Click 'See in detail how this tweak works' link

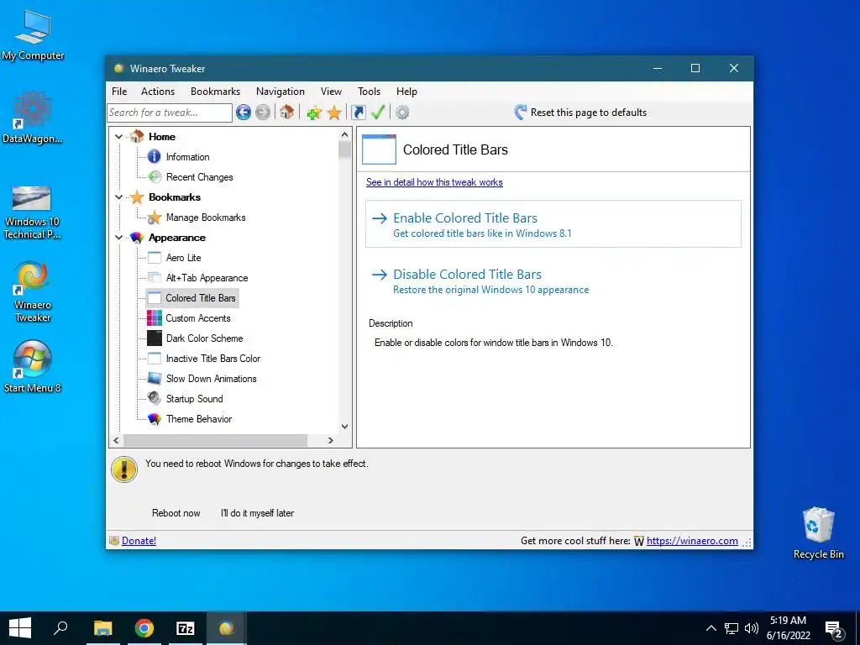[x=434, y=182]
